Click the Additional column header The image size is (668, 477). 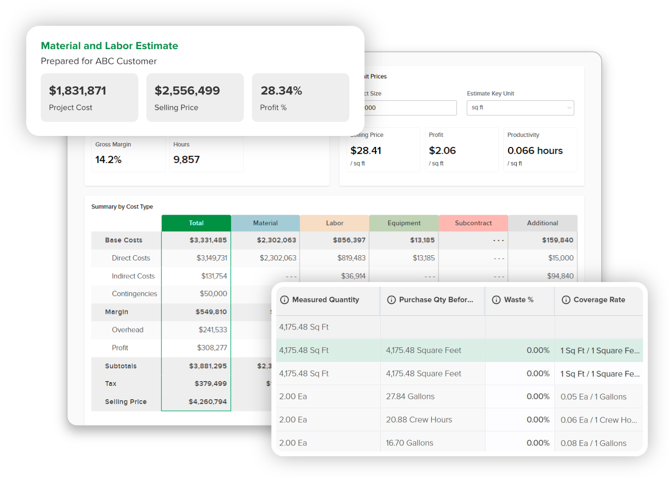[x=543, y=223]
